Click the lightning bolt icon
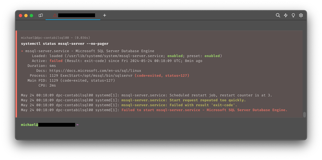This screenshot has width=322, height=160. click(286, 15)
